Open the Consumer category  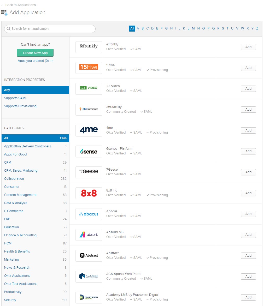pyautogui.click(x=35, y=187)
